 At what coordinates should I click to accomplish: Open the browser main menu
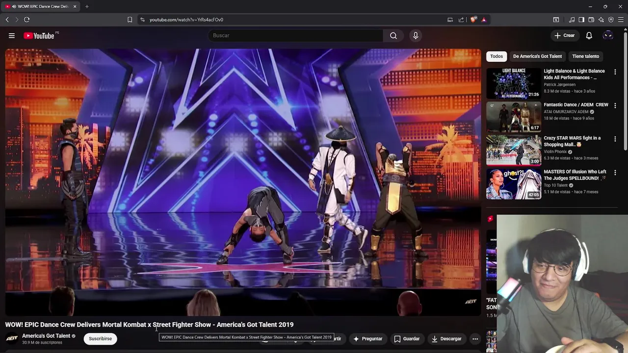click(621, 20)
